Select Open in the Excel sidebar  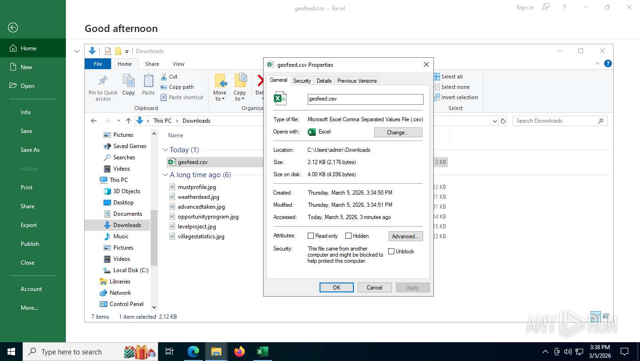point(33,86)
